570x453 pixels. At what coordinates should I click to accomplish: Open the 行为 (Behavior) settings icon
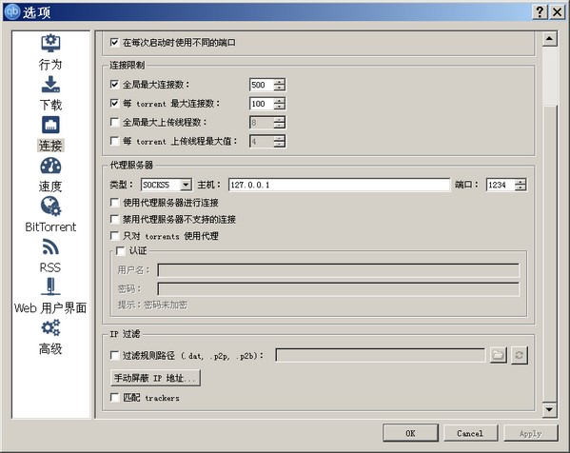coord(50,43)
